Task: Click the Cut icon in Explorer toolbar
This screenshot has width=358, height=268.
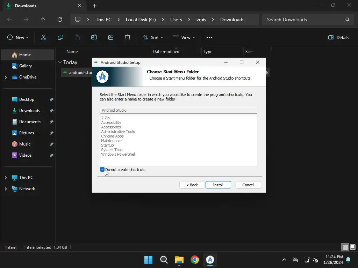Action: [44, 38]
